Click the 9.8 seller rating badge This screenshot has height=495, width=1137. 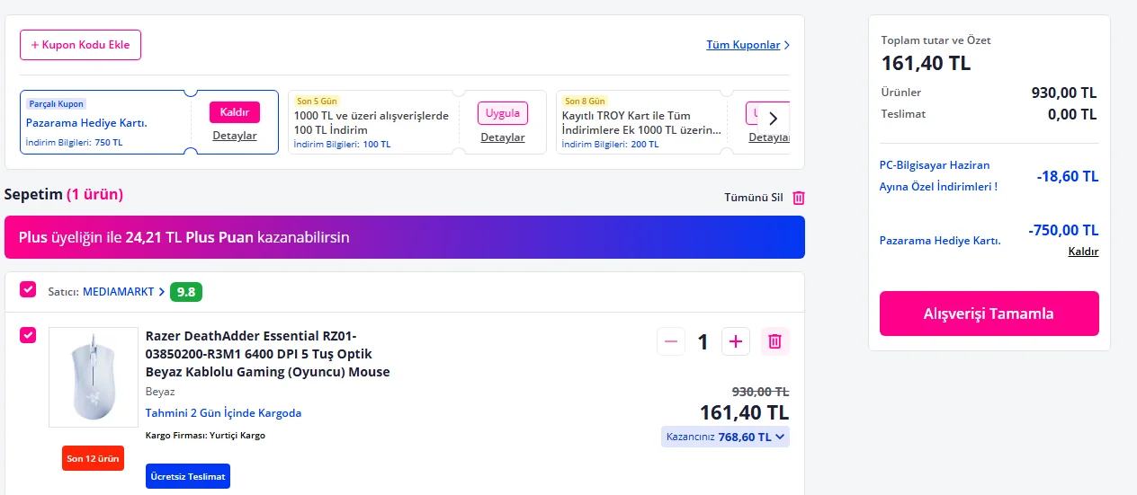[187, 292]
